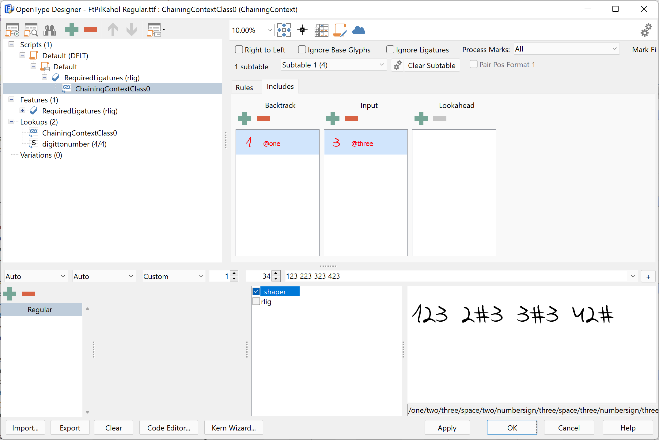The height and width of the screenshot is (440, 659).
Task: Switch to the Includes tab
Action: [280, 86]
